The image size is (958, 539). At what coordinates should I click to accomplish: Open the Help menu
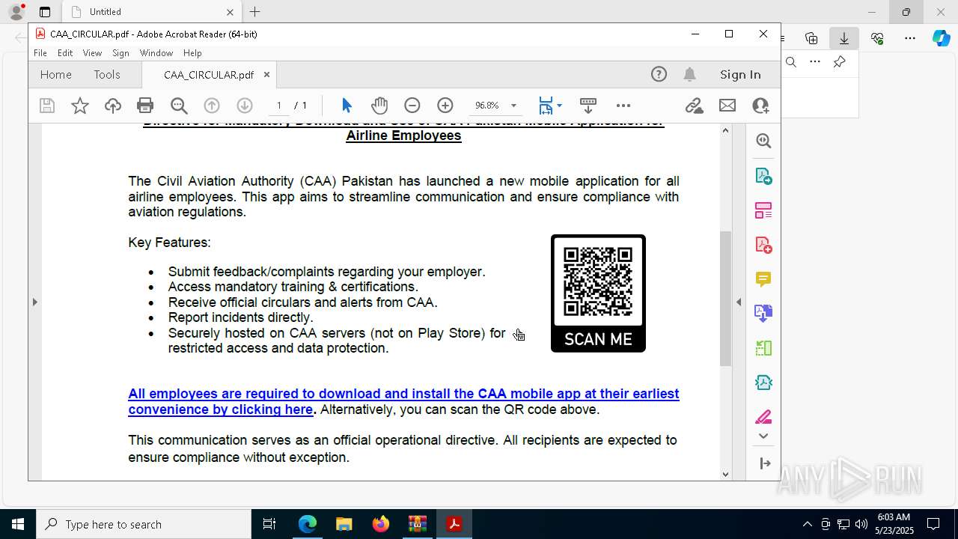point(192,53)
